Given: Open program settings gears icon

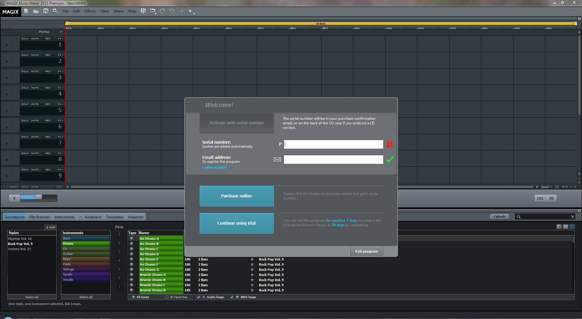Looking at the screenshot, I should pos(55,11).
